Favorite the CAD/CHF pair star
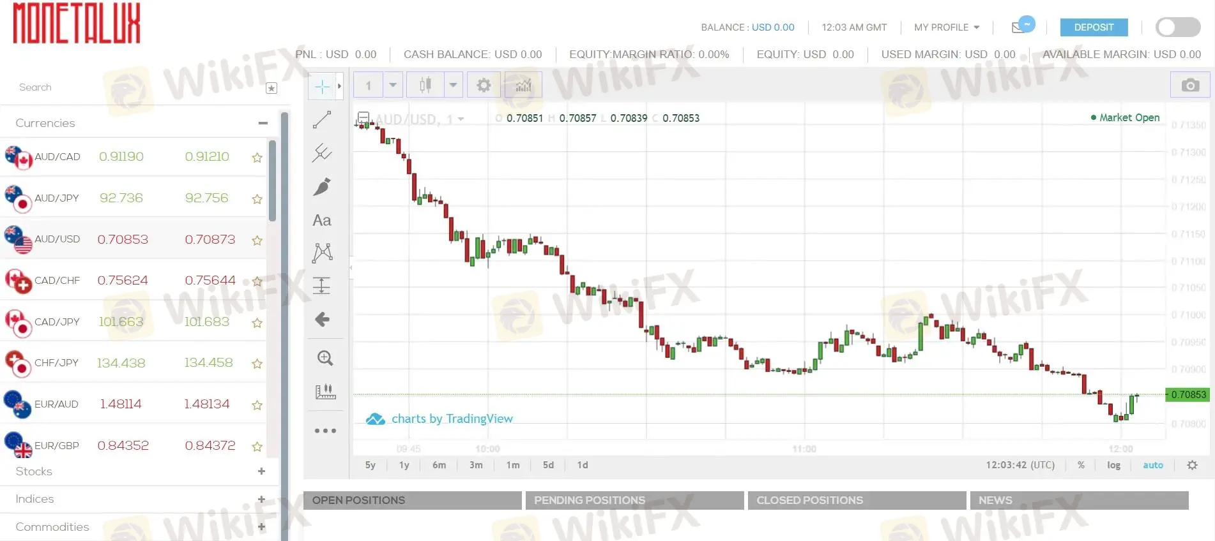This screenshot has height=541, width=1215. [x=257, y=281]
